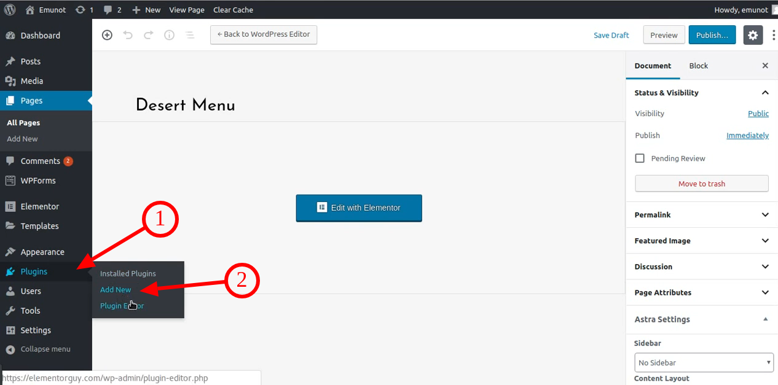Click the undo arrow in the editor toolbar
The height and width of the screenshot is (385, 778).
(x=128, y=35)
